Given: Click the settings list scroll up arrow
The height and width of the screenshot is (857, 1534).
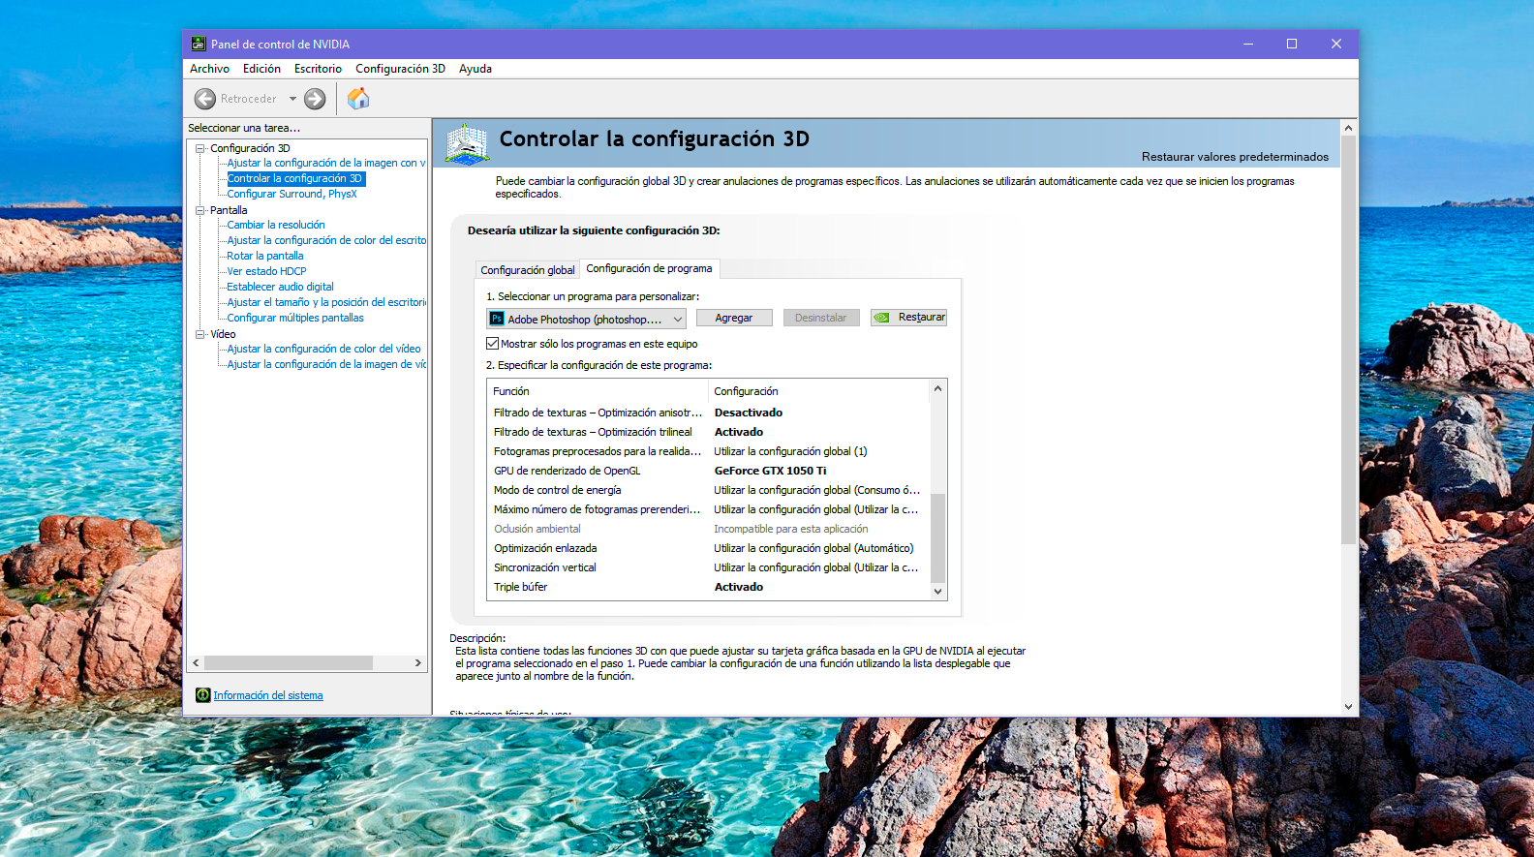Looking at the screenshot, I should pyautogui.click(x=937, y=388).
